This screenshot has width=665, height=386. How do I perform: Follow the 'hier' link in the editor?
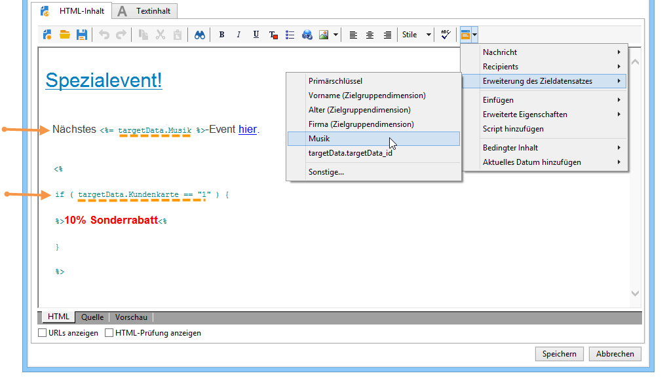coord(247,130)
